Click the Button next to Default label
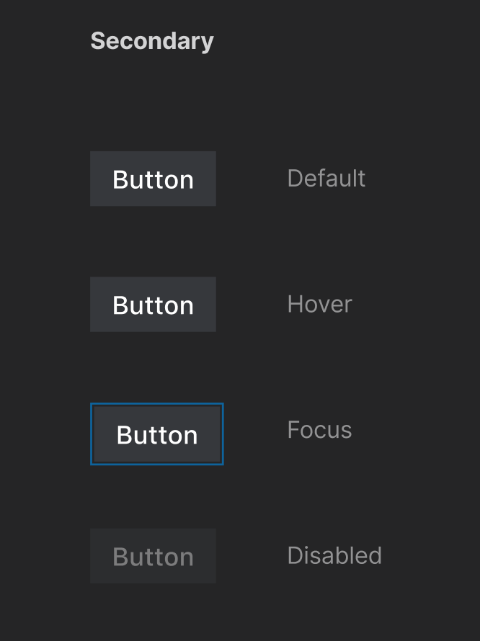Image resolution: width=480 pixels, height=641 pixels. point(153,179)
